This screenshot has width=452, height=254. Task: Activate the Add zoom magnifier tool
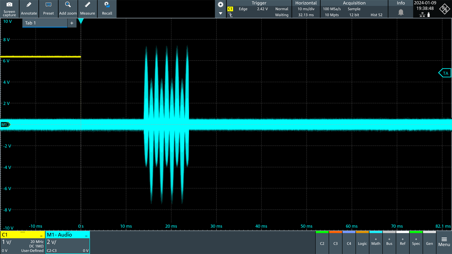[x=68, y=9]
